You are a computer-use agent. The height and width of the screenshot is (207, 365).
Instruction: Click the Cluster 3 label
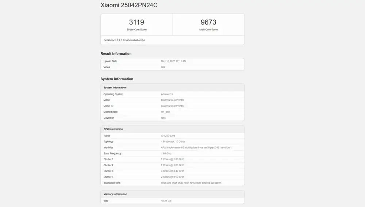(108, 171)
